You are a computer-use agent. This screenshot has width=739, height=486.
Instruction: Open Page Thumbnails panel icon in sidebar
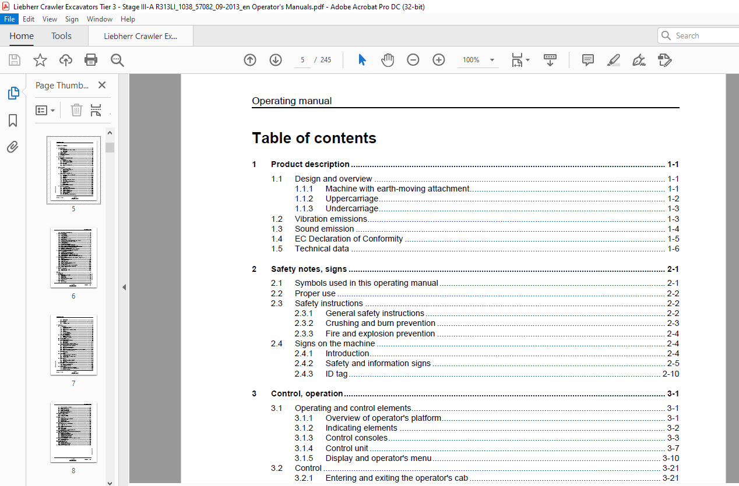click(x=13, y=93)
